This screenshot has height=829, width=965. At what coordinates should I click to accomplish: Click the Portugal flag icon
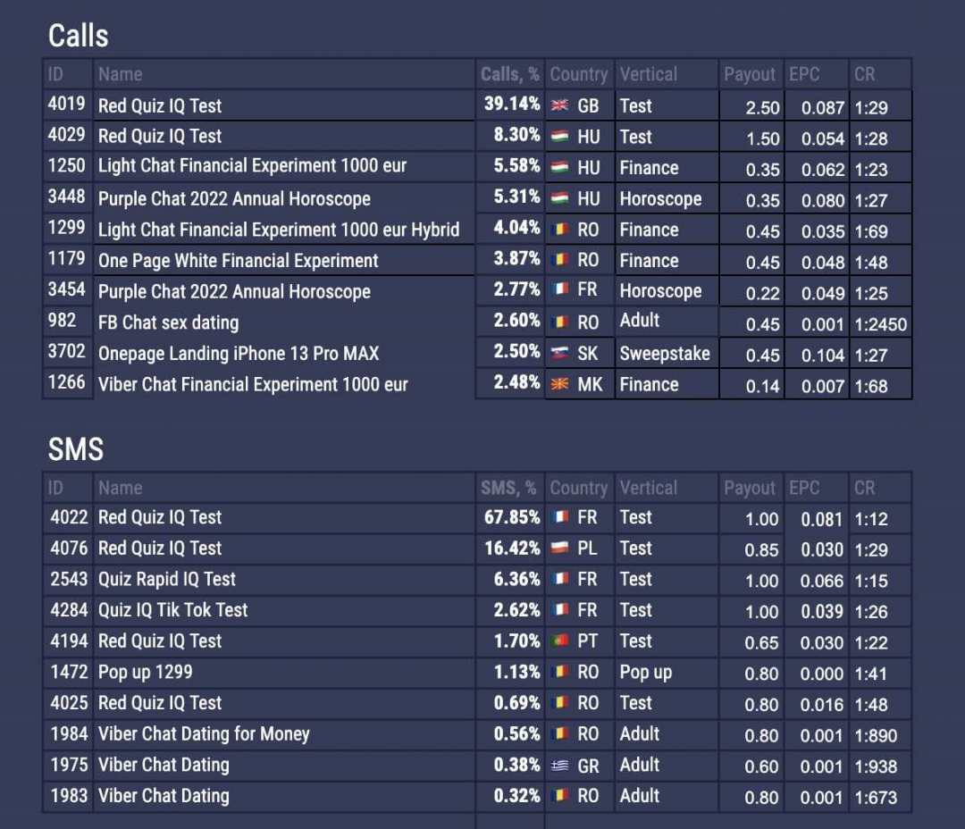(x=560, y=641)
